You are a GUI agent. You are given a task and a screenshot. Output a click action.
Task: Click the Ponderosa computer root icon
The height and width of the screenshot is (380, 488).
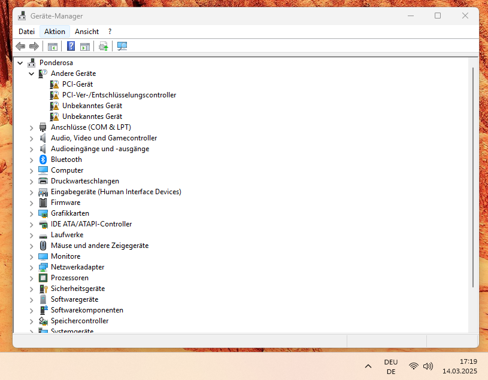tap(31, 63)
